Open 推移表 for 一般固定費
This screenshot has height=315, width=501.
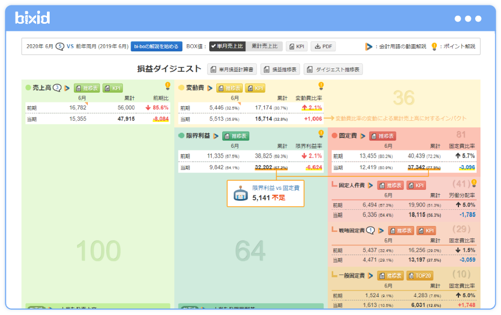[390, 276]
